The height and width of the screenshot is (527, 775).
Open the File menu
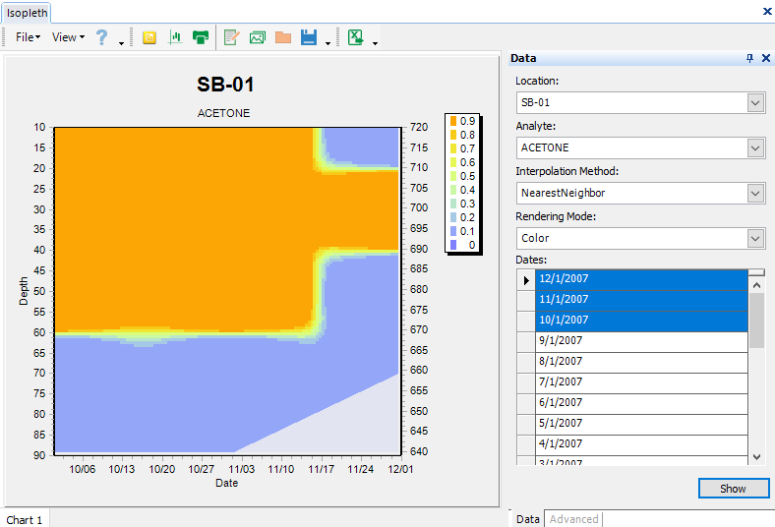(27, 37)
